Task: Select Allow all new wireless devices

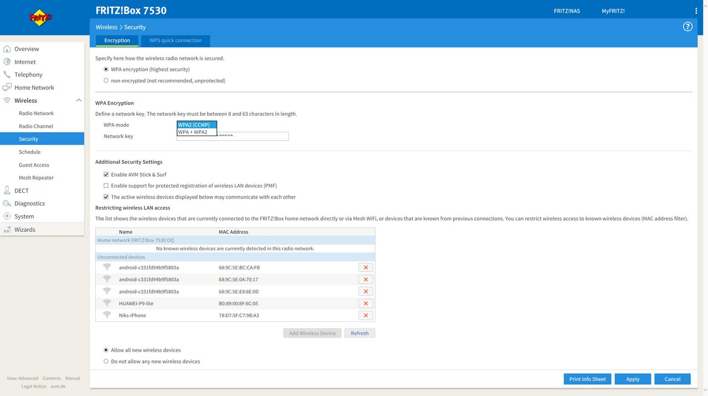Action: coord(106,350)
